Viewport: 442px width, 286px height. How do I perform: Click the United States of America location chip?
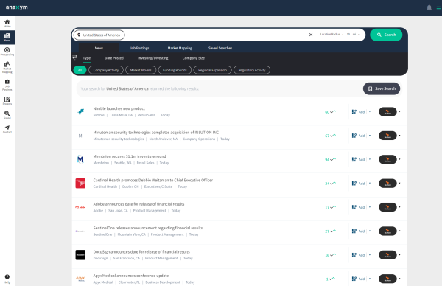click(99, 35)
